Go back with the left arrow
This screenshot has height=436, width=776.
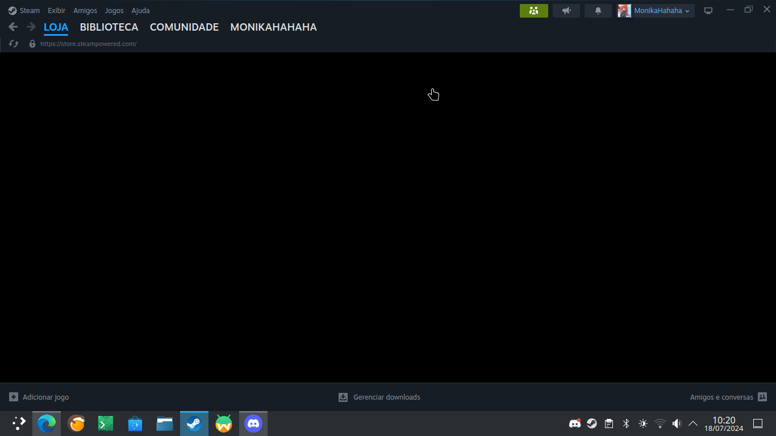[x=13, y=27]
